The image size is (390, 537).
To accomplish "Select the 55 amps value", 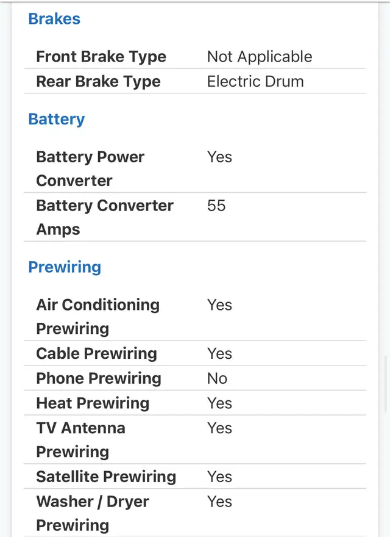I will [x=216, y=206].
